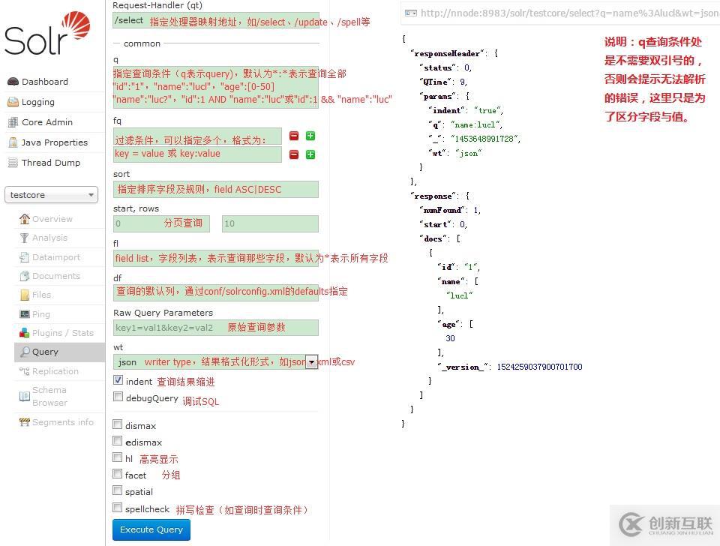Open the Overview section
The width and height of the screenshot is (720, 546).
tap(52, 219)
